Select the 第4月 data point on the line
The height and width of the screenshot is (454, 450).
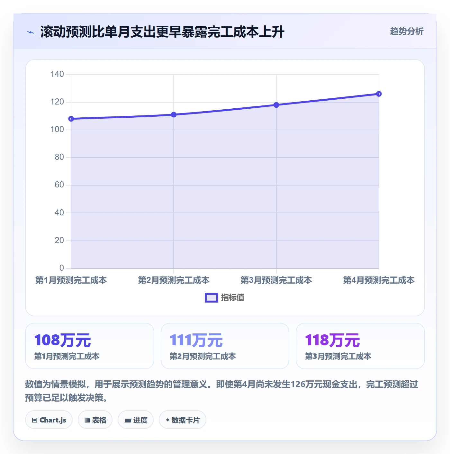[379, 94]
